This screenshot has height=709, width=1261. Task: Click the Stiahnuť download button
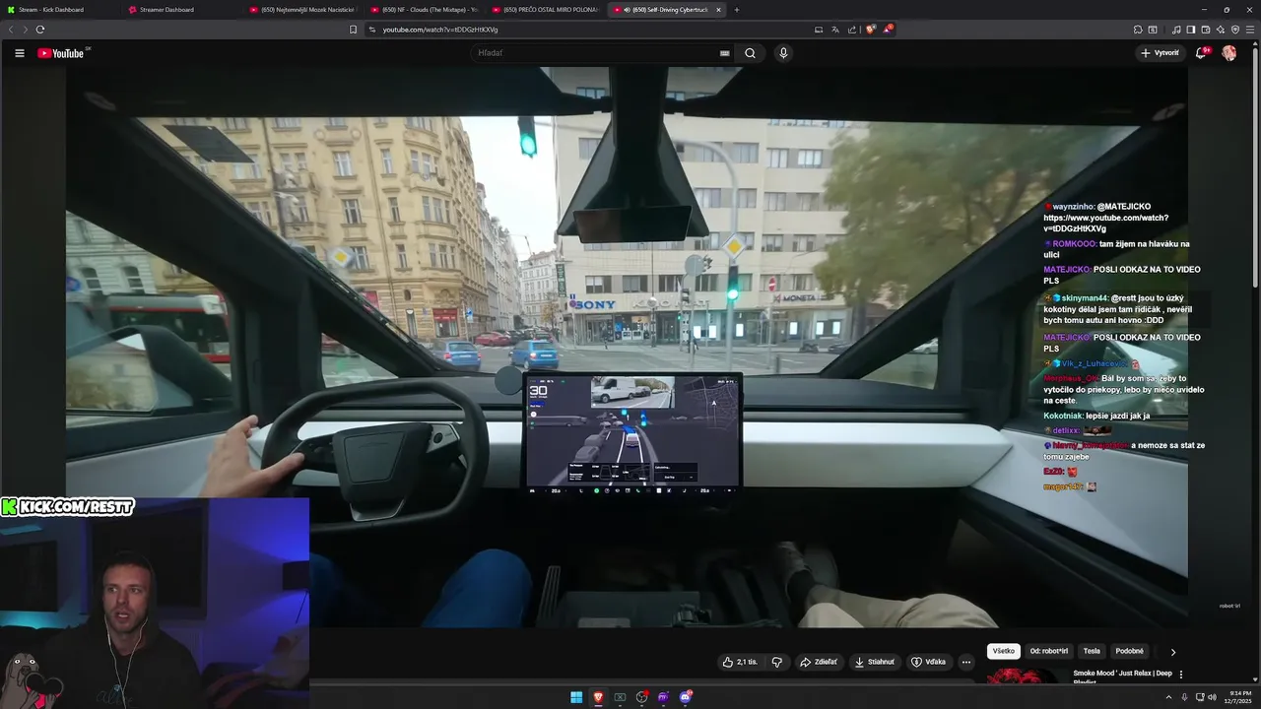pos(875,662)
